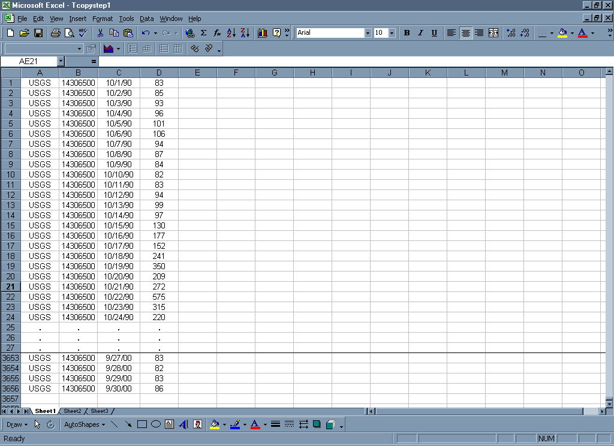Screen dimensions: 614x446
Task: Enable Underline formatting
Action: [434, 33]
